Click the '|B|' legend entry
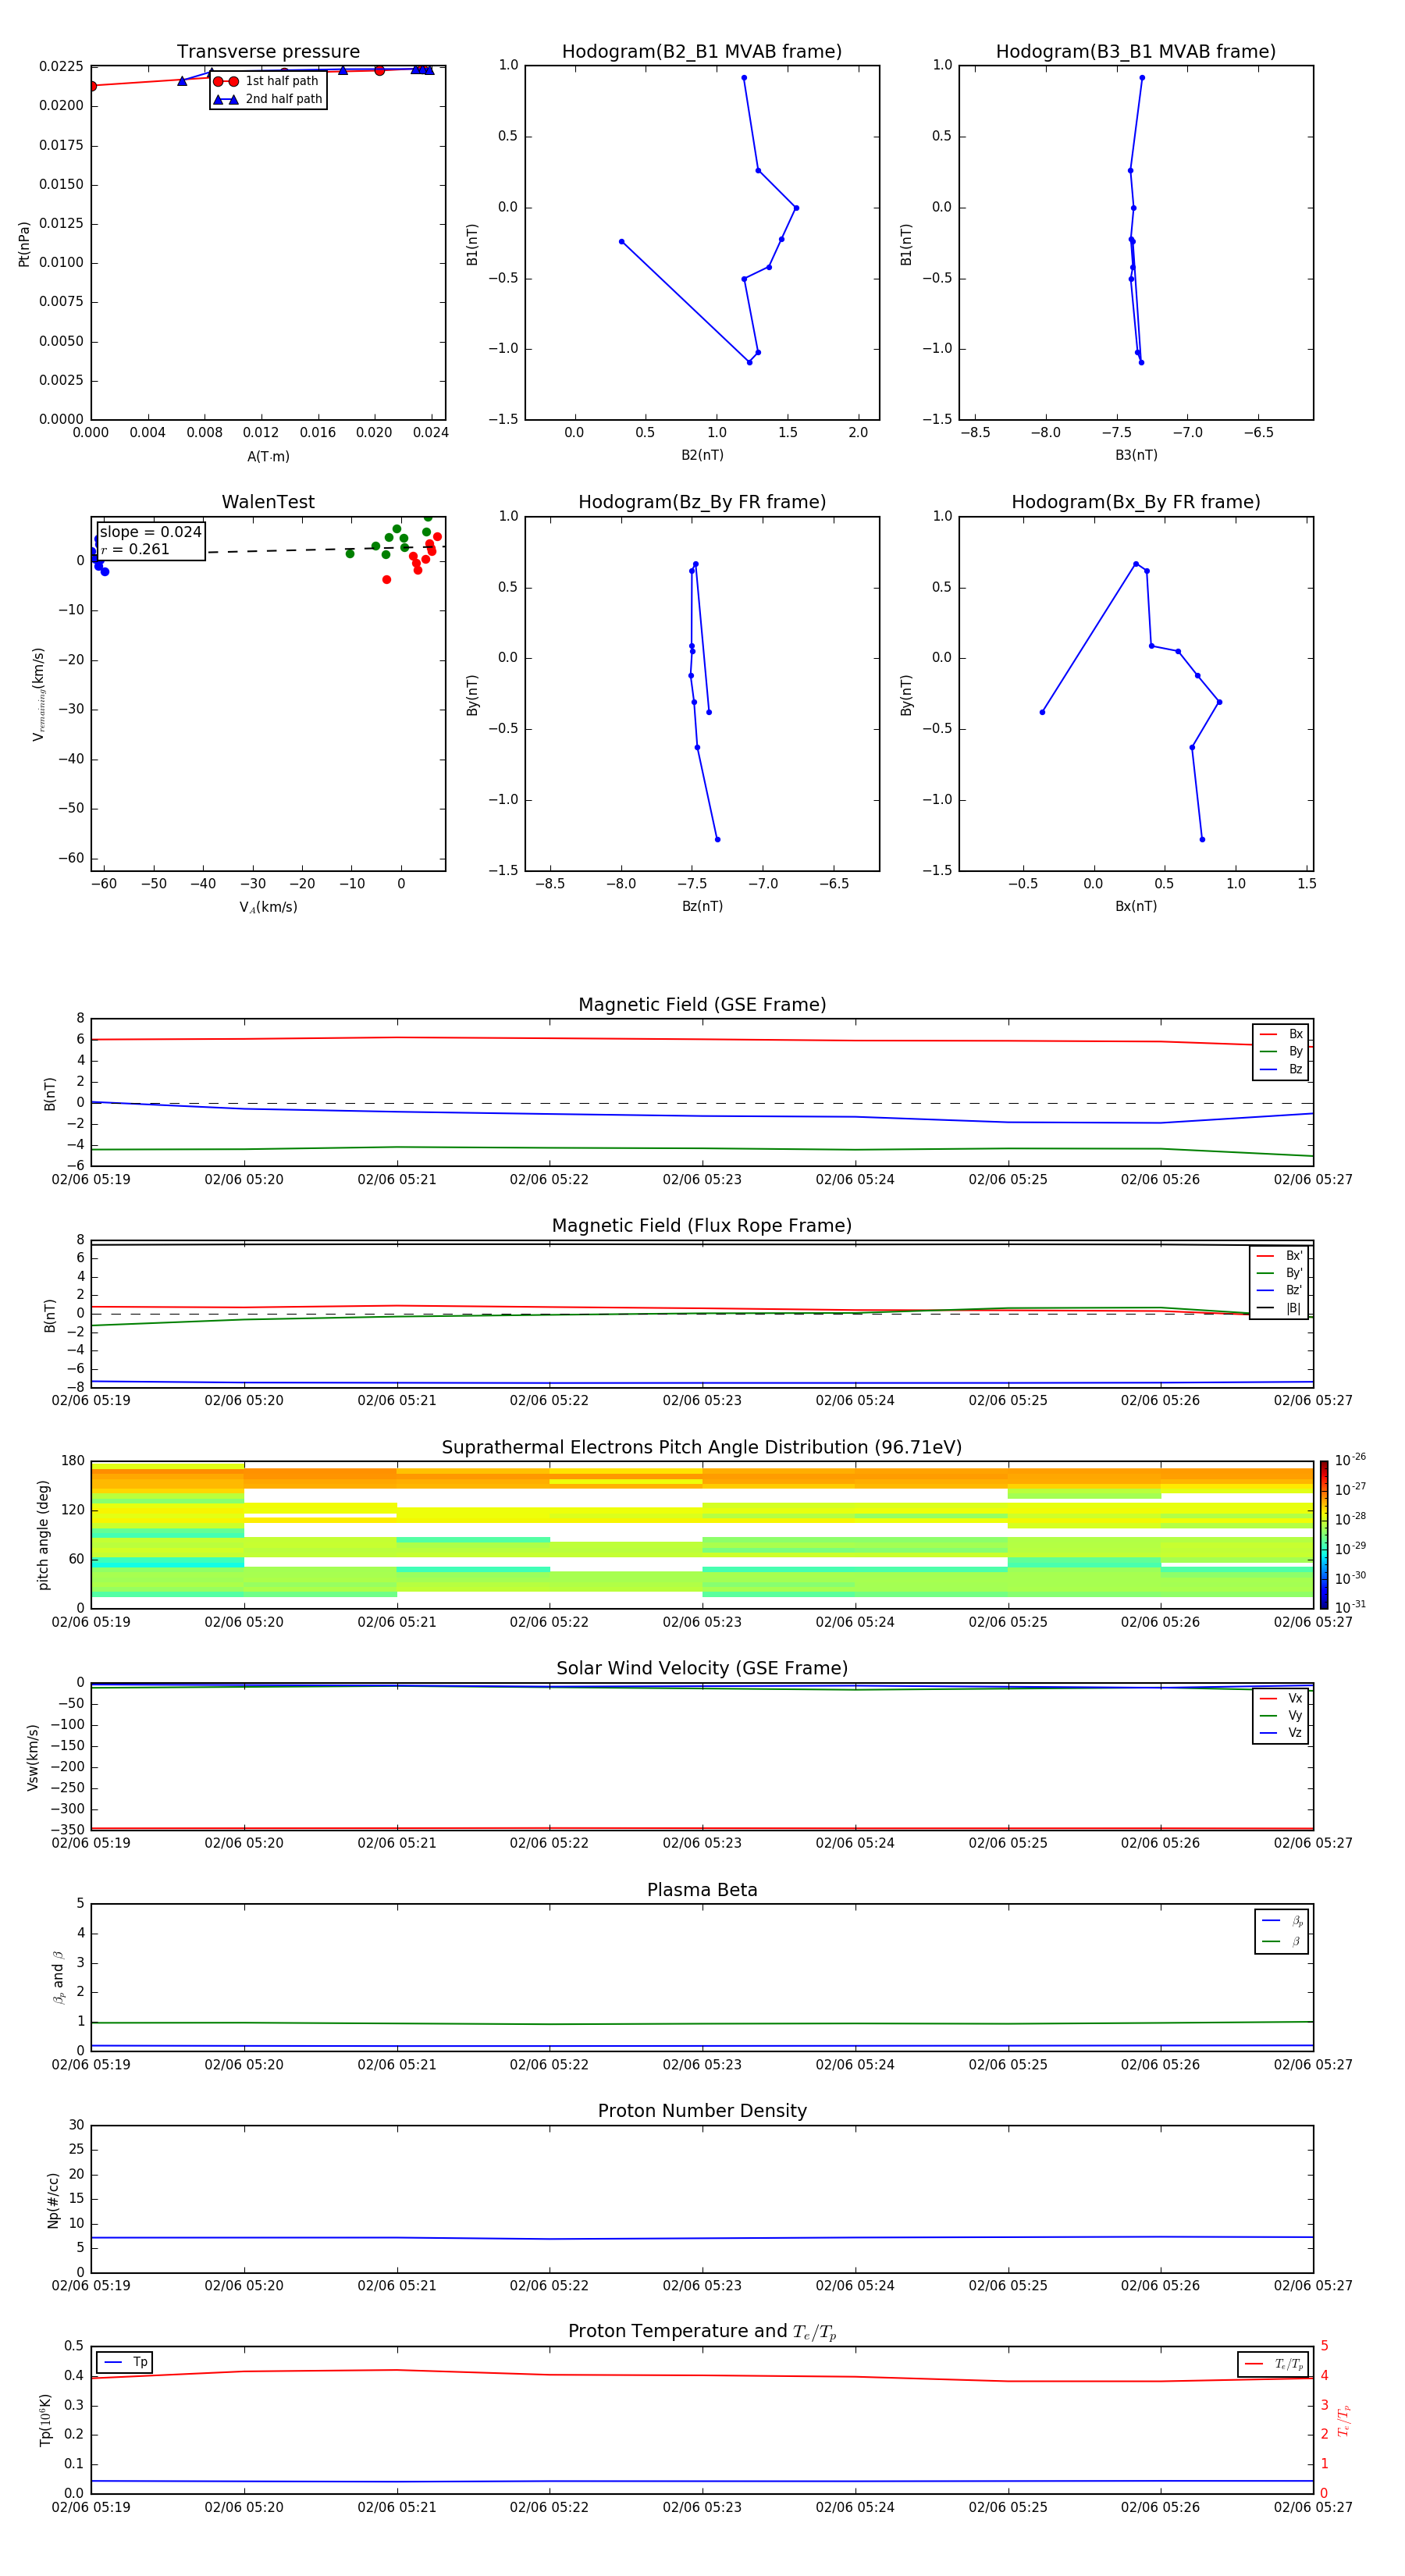 pos(1280,1308)
